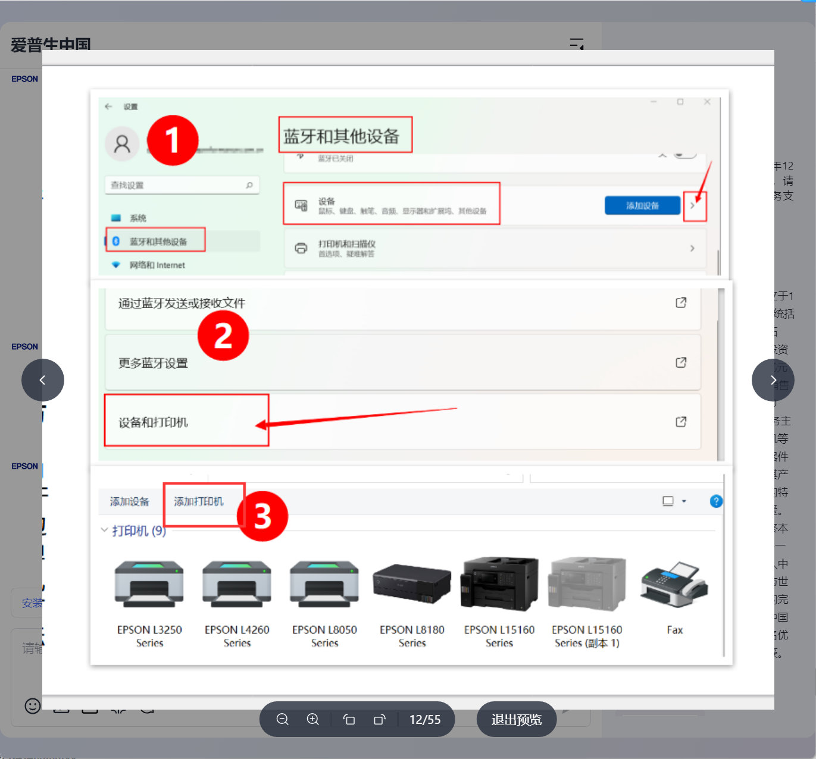Go to the previous preview image

pyautogui.click(x=43, y=380)
